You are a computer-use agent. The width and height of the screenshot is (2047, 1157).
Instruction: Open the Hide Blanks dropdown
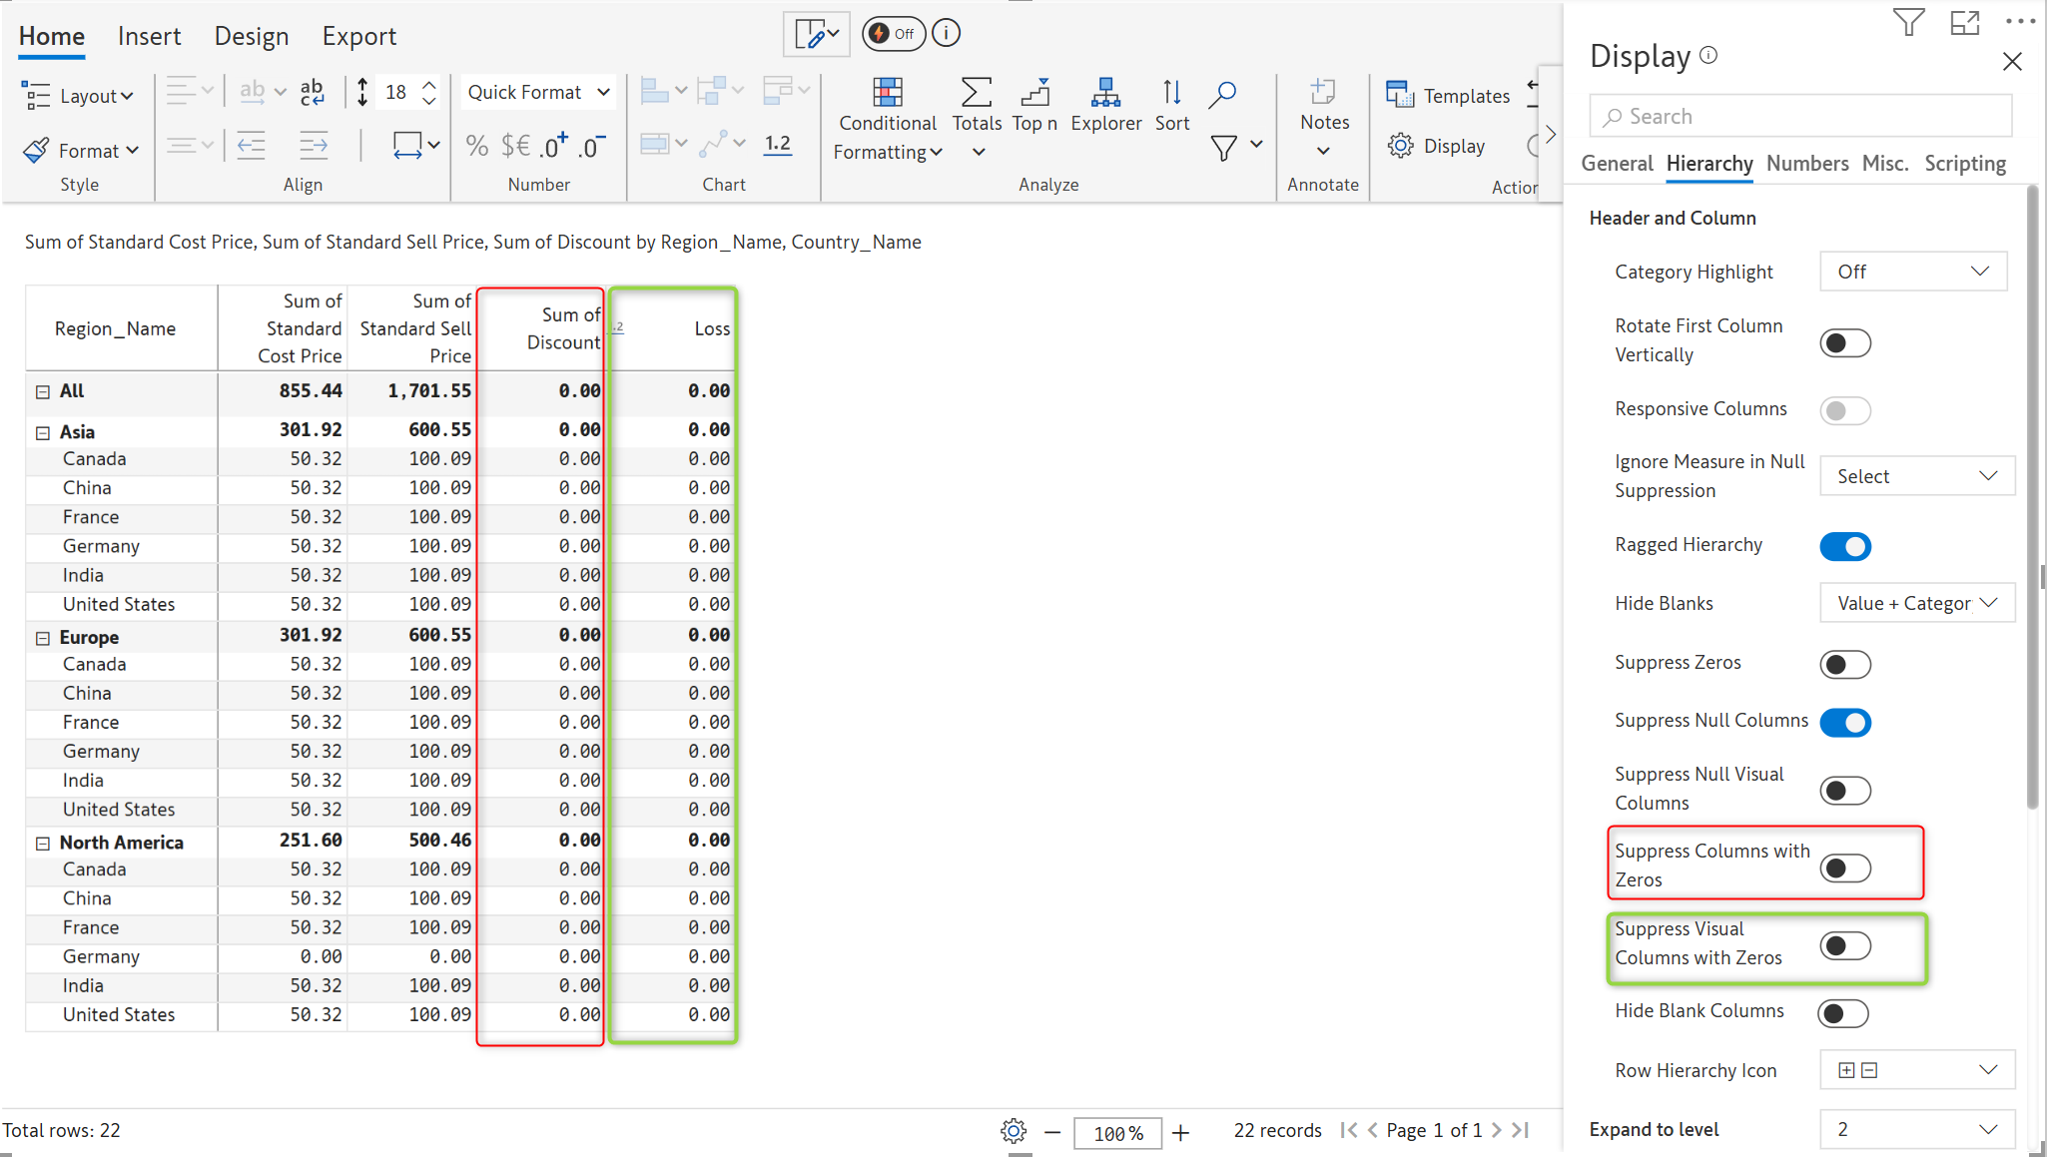1916,603
